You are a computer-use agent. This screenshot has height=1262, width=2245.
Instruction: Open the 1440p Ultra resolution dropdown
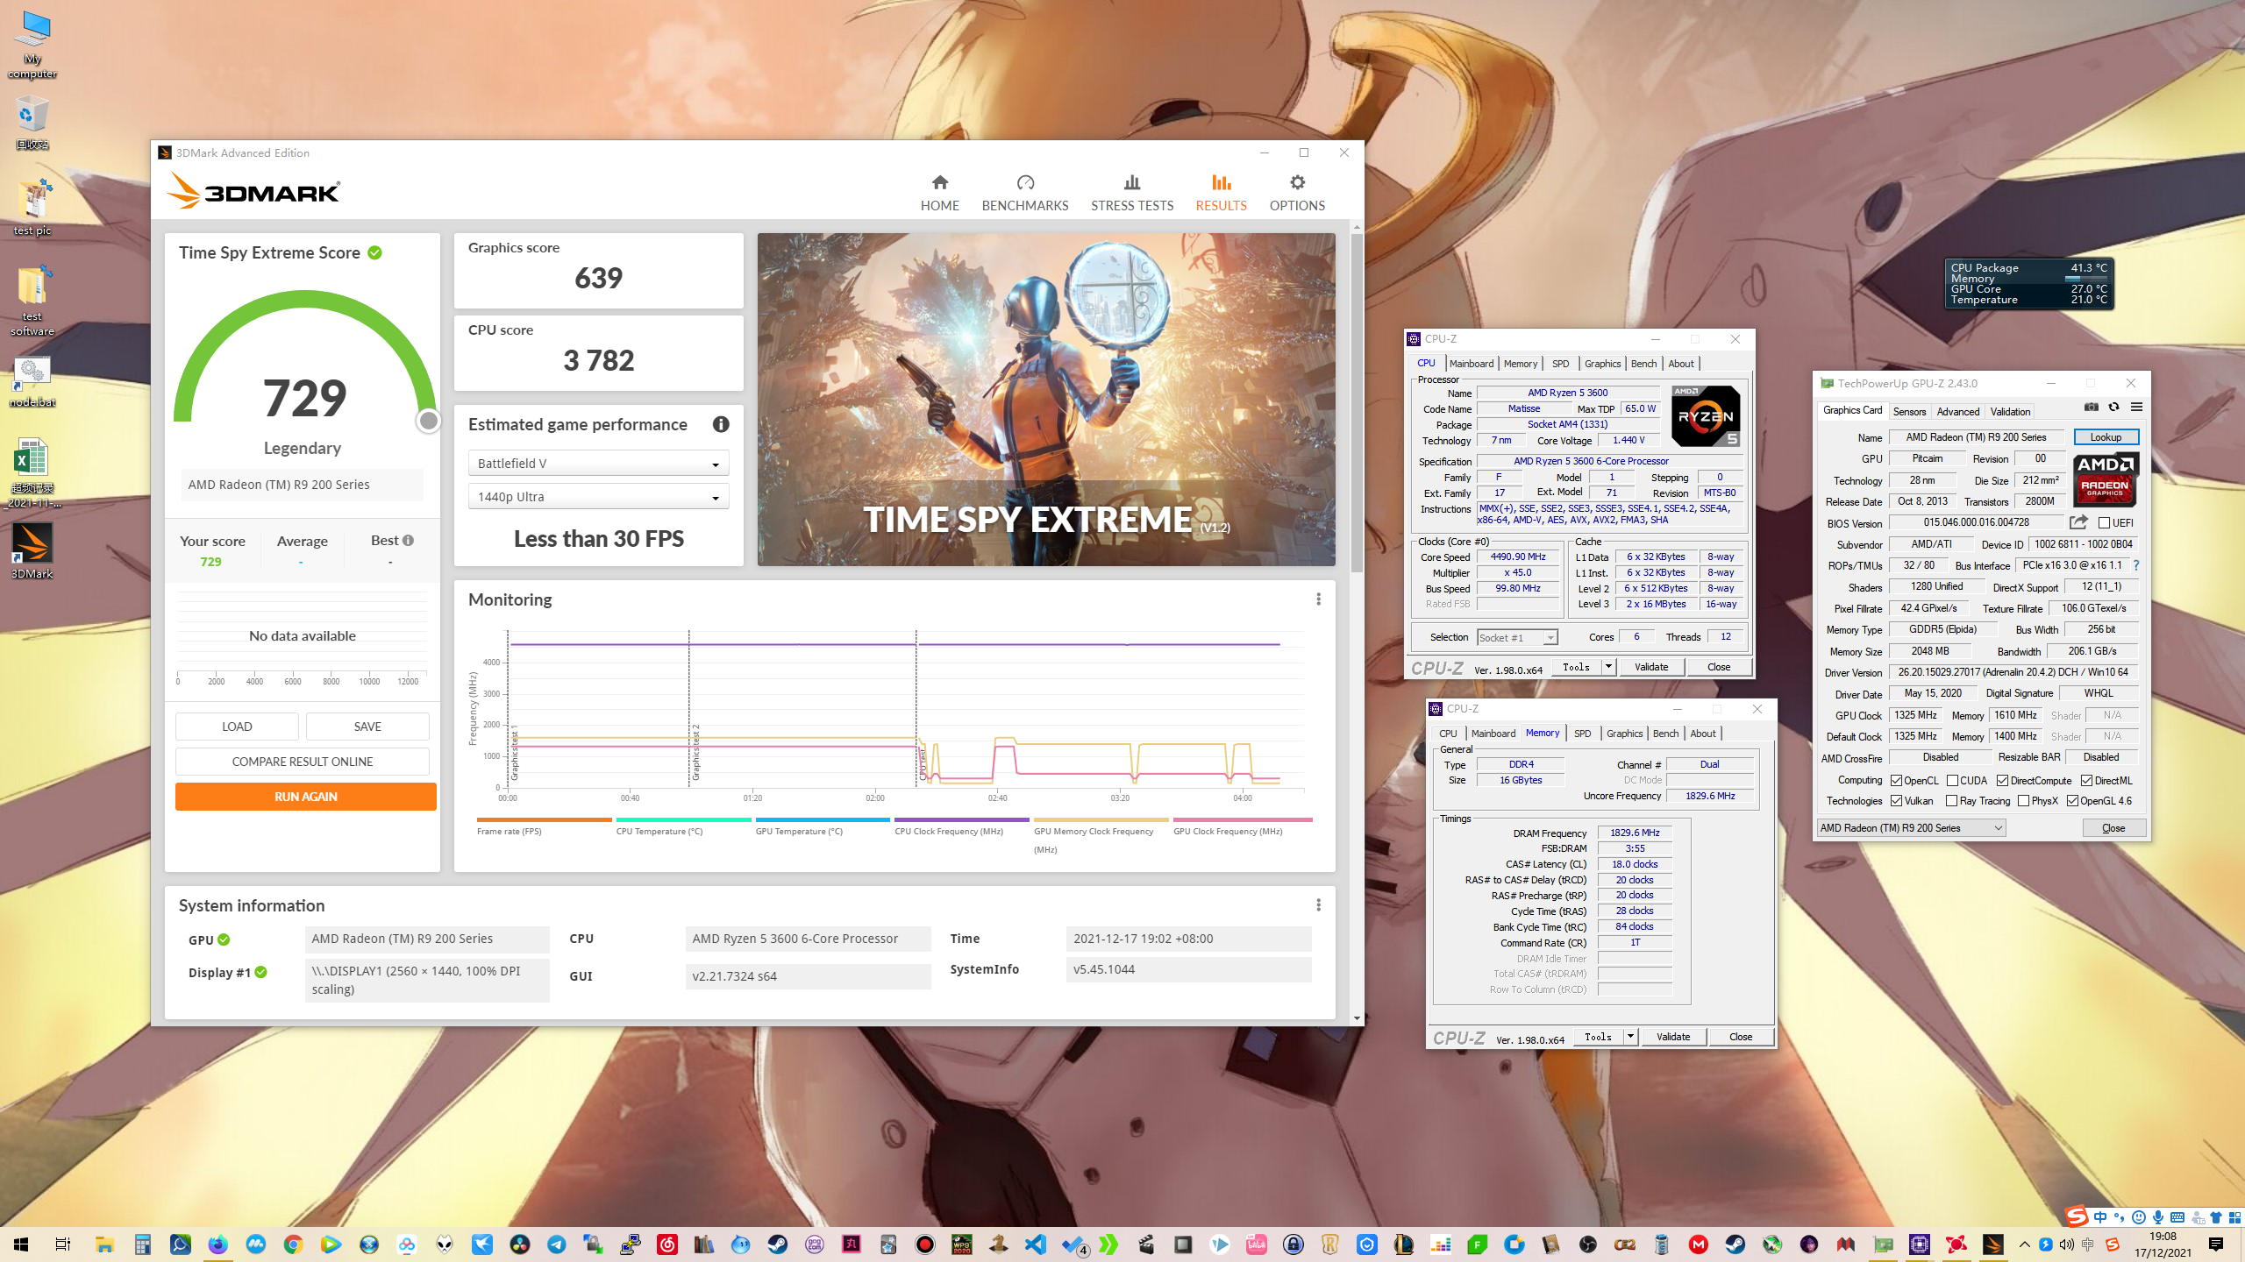(598, 497)
